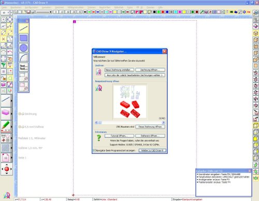This screenshot has height=201, width=259.
Task: Click the right arrow of the example scrollbar
Action: click(x=163, y=122)
